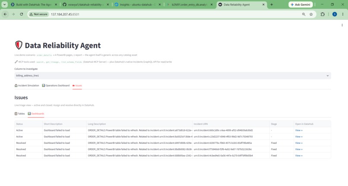The height and width of the screenshot is (186, 348).
Task: Switch to vsravya1/datahub-reliability GitHub tab
Action: tap(83, 4)
